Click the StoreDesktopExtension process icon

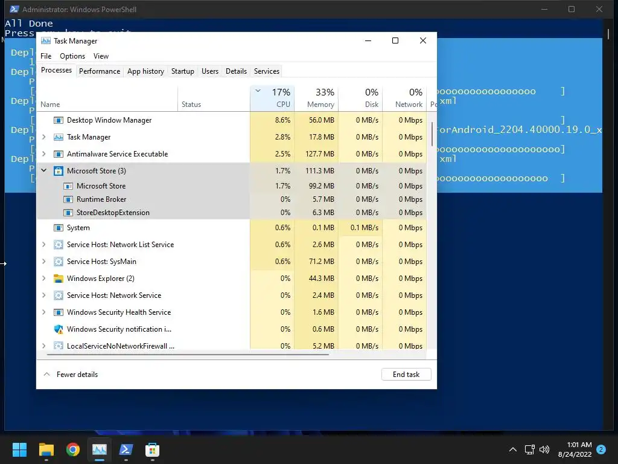[x=68, y=213]
